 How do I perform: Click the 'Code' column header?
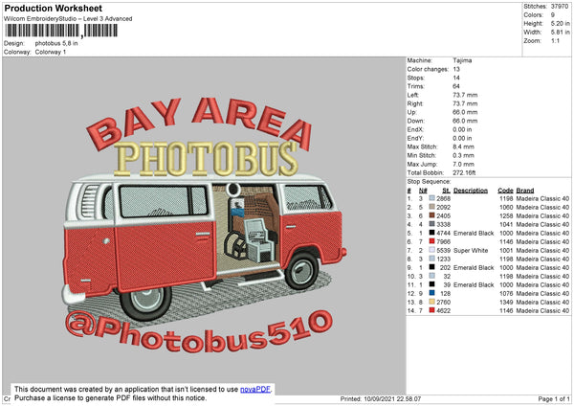click(505, 191)
